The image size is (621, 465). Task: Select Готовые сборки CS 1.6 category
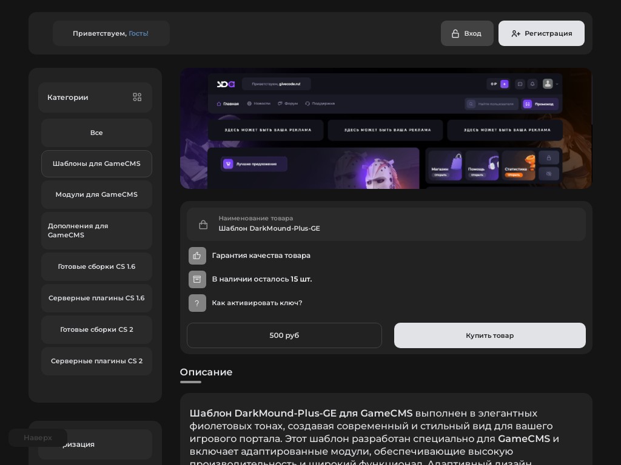coord(96,266)
